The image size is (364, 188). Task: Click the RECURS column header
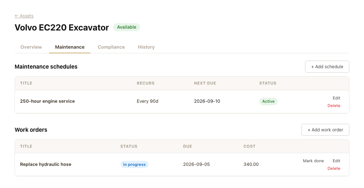(x=146, y=83)
